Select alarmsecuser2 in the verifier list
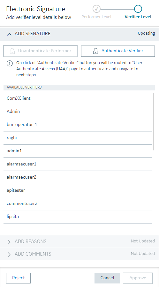 [x=78, y=177]
